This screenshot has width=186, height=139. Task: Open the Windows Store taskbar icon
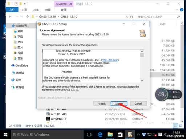coord(120,135)
